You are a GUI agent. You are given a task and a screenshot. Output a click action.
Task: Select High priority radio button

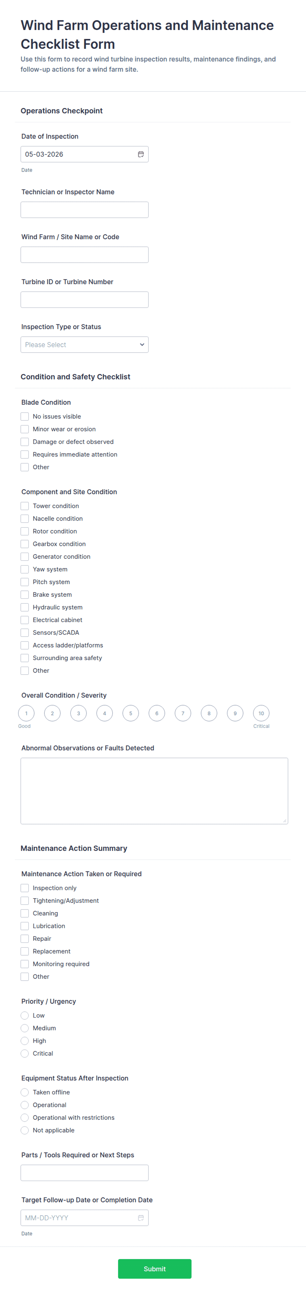[25, 1041]
